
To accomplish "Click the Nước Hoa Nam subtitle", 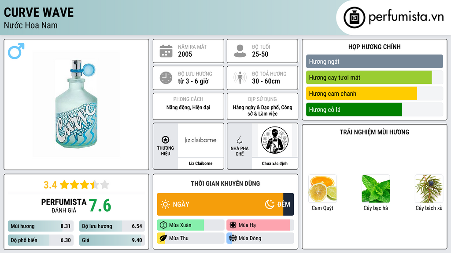I will point(31,25).
